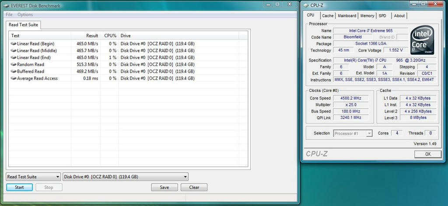448x206 pixels.
Task: Click the 469.2 MB/s result value
Action: point(87,71)
